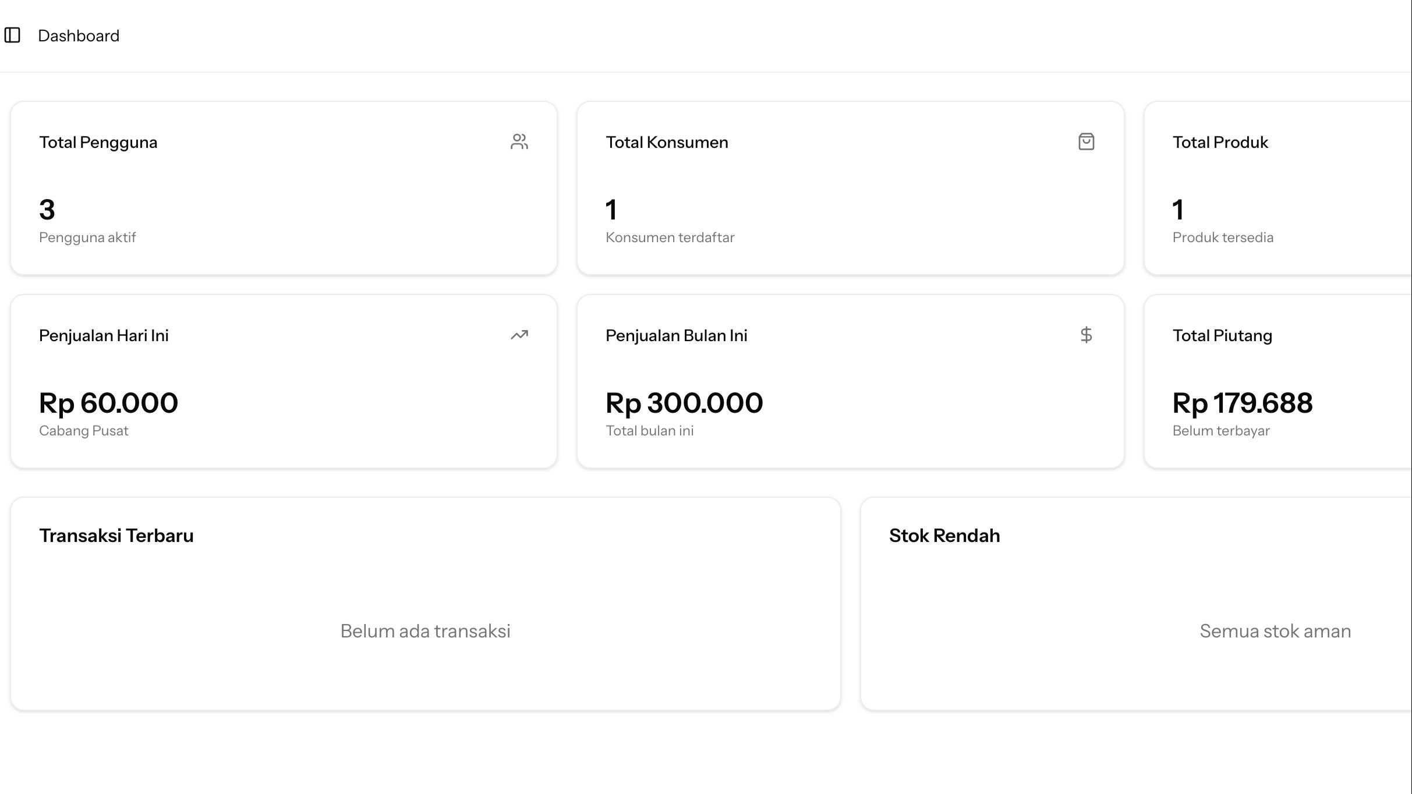Click the Rp 300.000 monthly sales amount
The width and height of the screenshot is (1412, 794).
(x=684, y=403)
